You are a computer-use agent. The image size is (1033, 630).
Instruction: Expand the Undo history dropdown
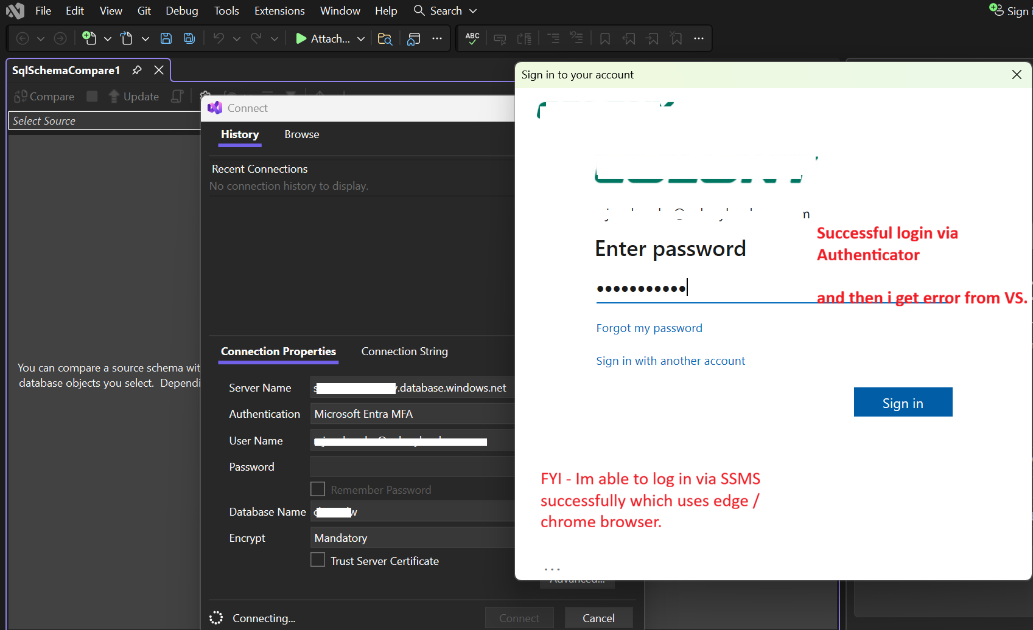coord(237,38)
